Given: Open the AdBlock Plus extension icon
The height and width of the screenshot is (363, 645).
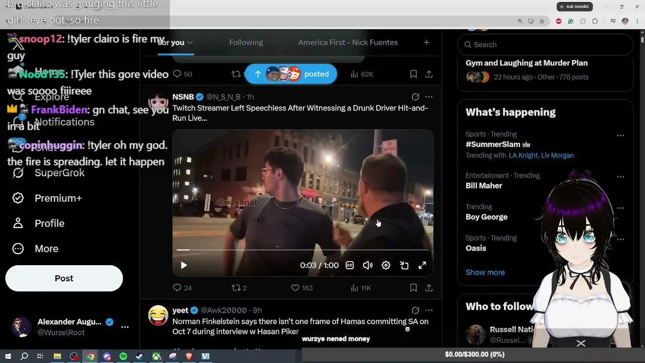Looking at the screenshot, I should tap(558, 21).
